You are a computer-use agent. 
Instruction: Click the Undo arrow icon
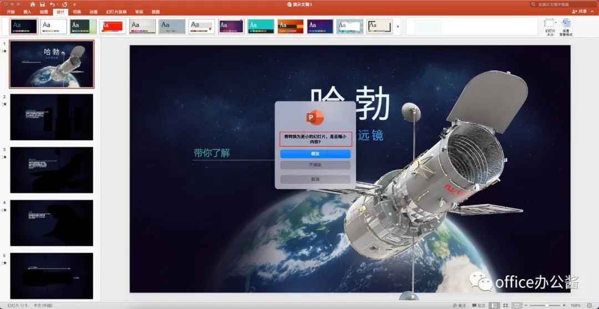pos(52,4)
